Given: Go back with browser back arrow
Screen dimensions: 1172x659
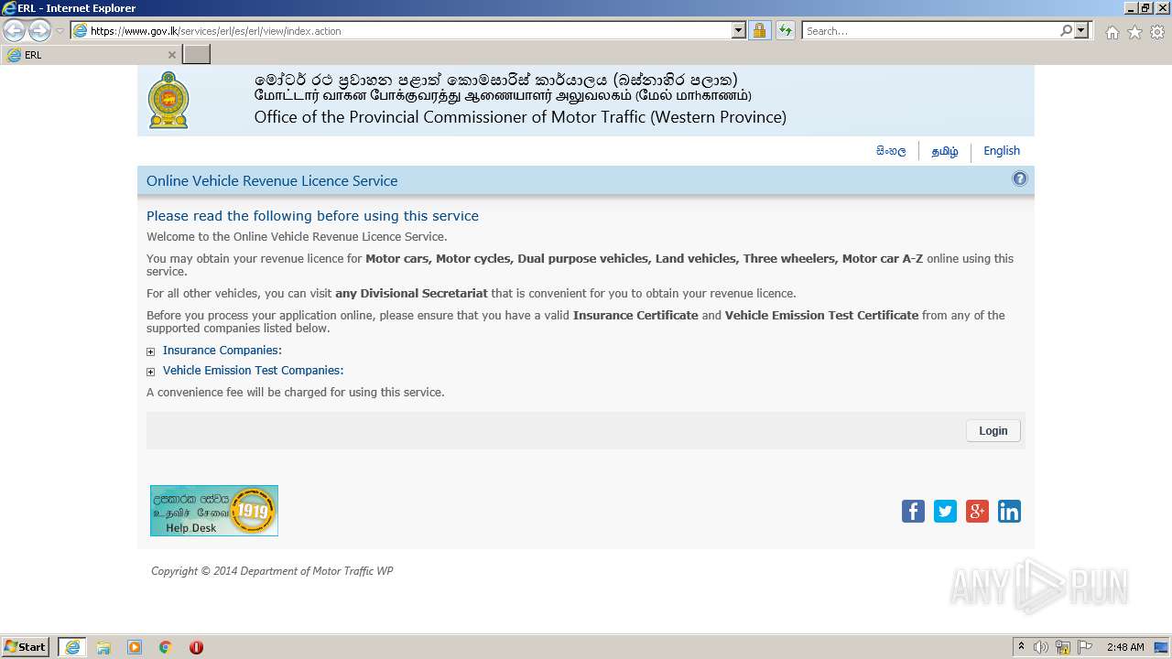Looking at the screenshot, I should click(x=14, y=30).
